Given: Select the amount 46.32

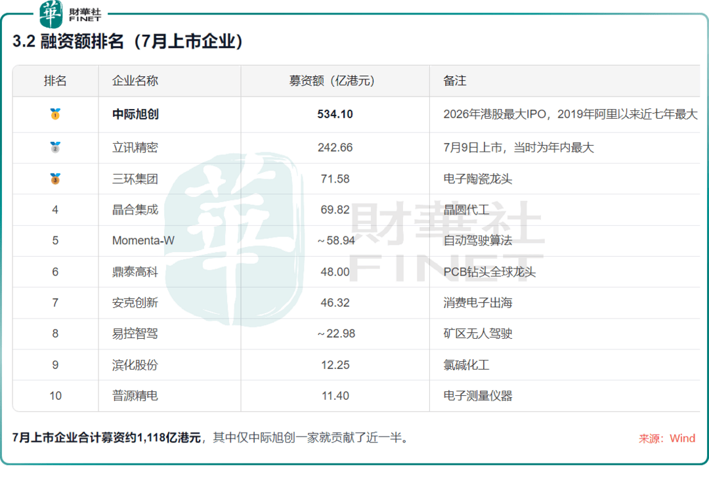Looking at the screenshot, I should tap(335, 303).
